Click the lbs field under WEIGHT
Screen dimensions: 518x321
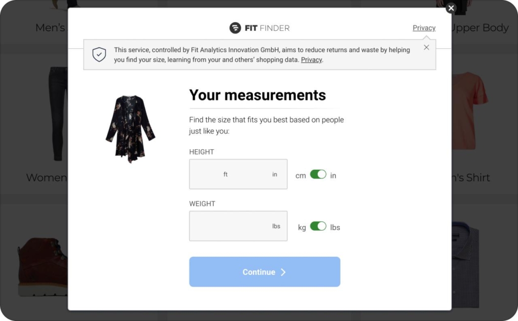(238, 226)
